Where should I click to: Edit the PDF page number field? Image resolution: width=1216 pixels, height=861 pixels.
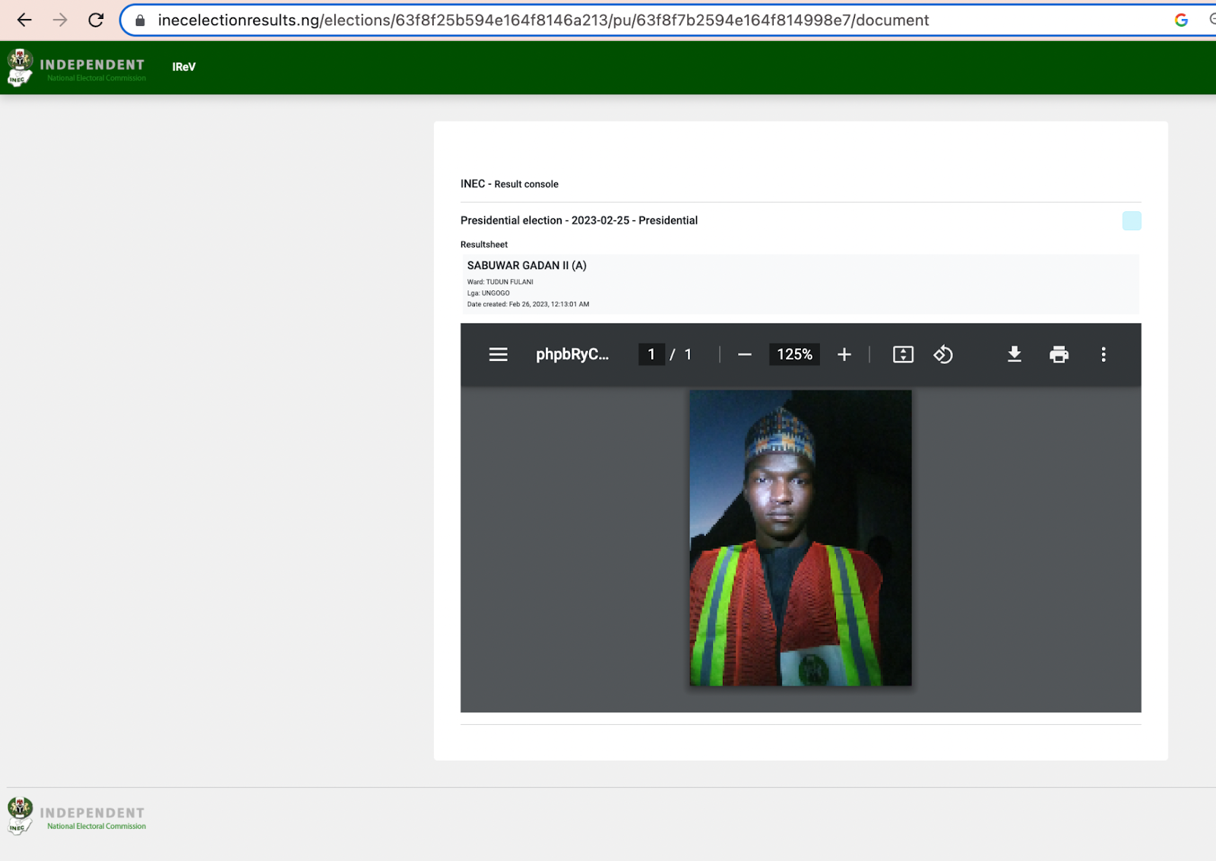click(x=651, y=354)
